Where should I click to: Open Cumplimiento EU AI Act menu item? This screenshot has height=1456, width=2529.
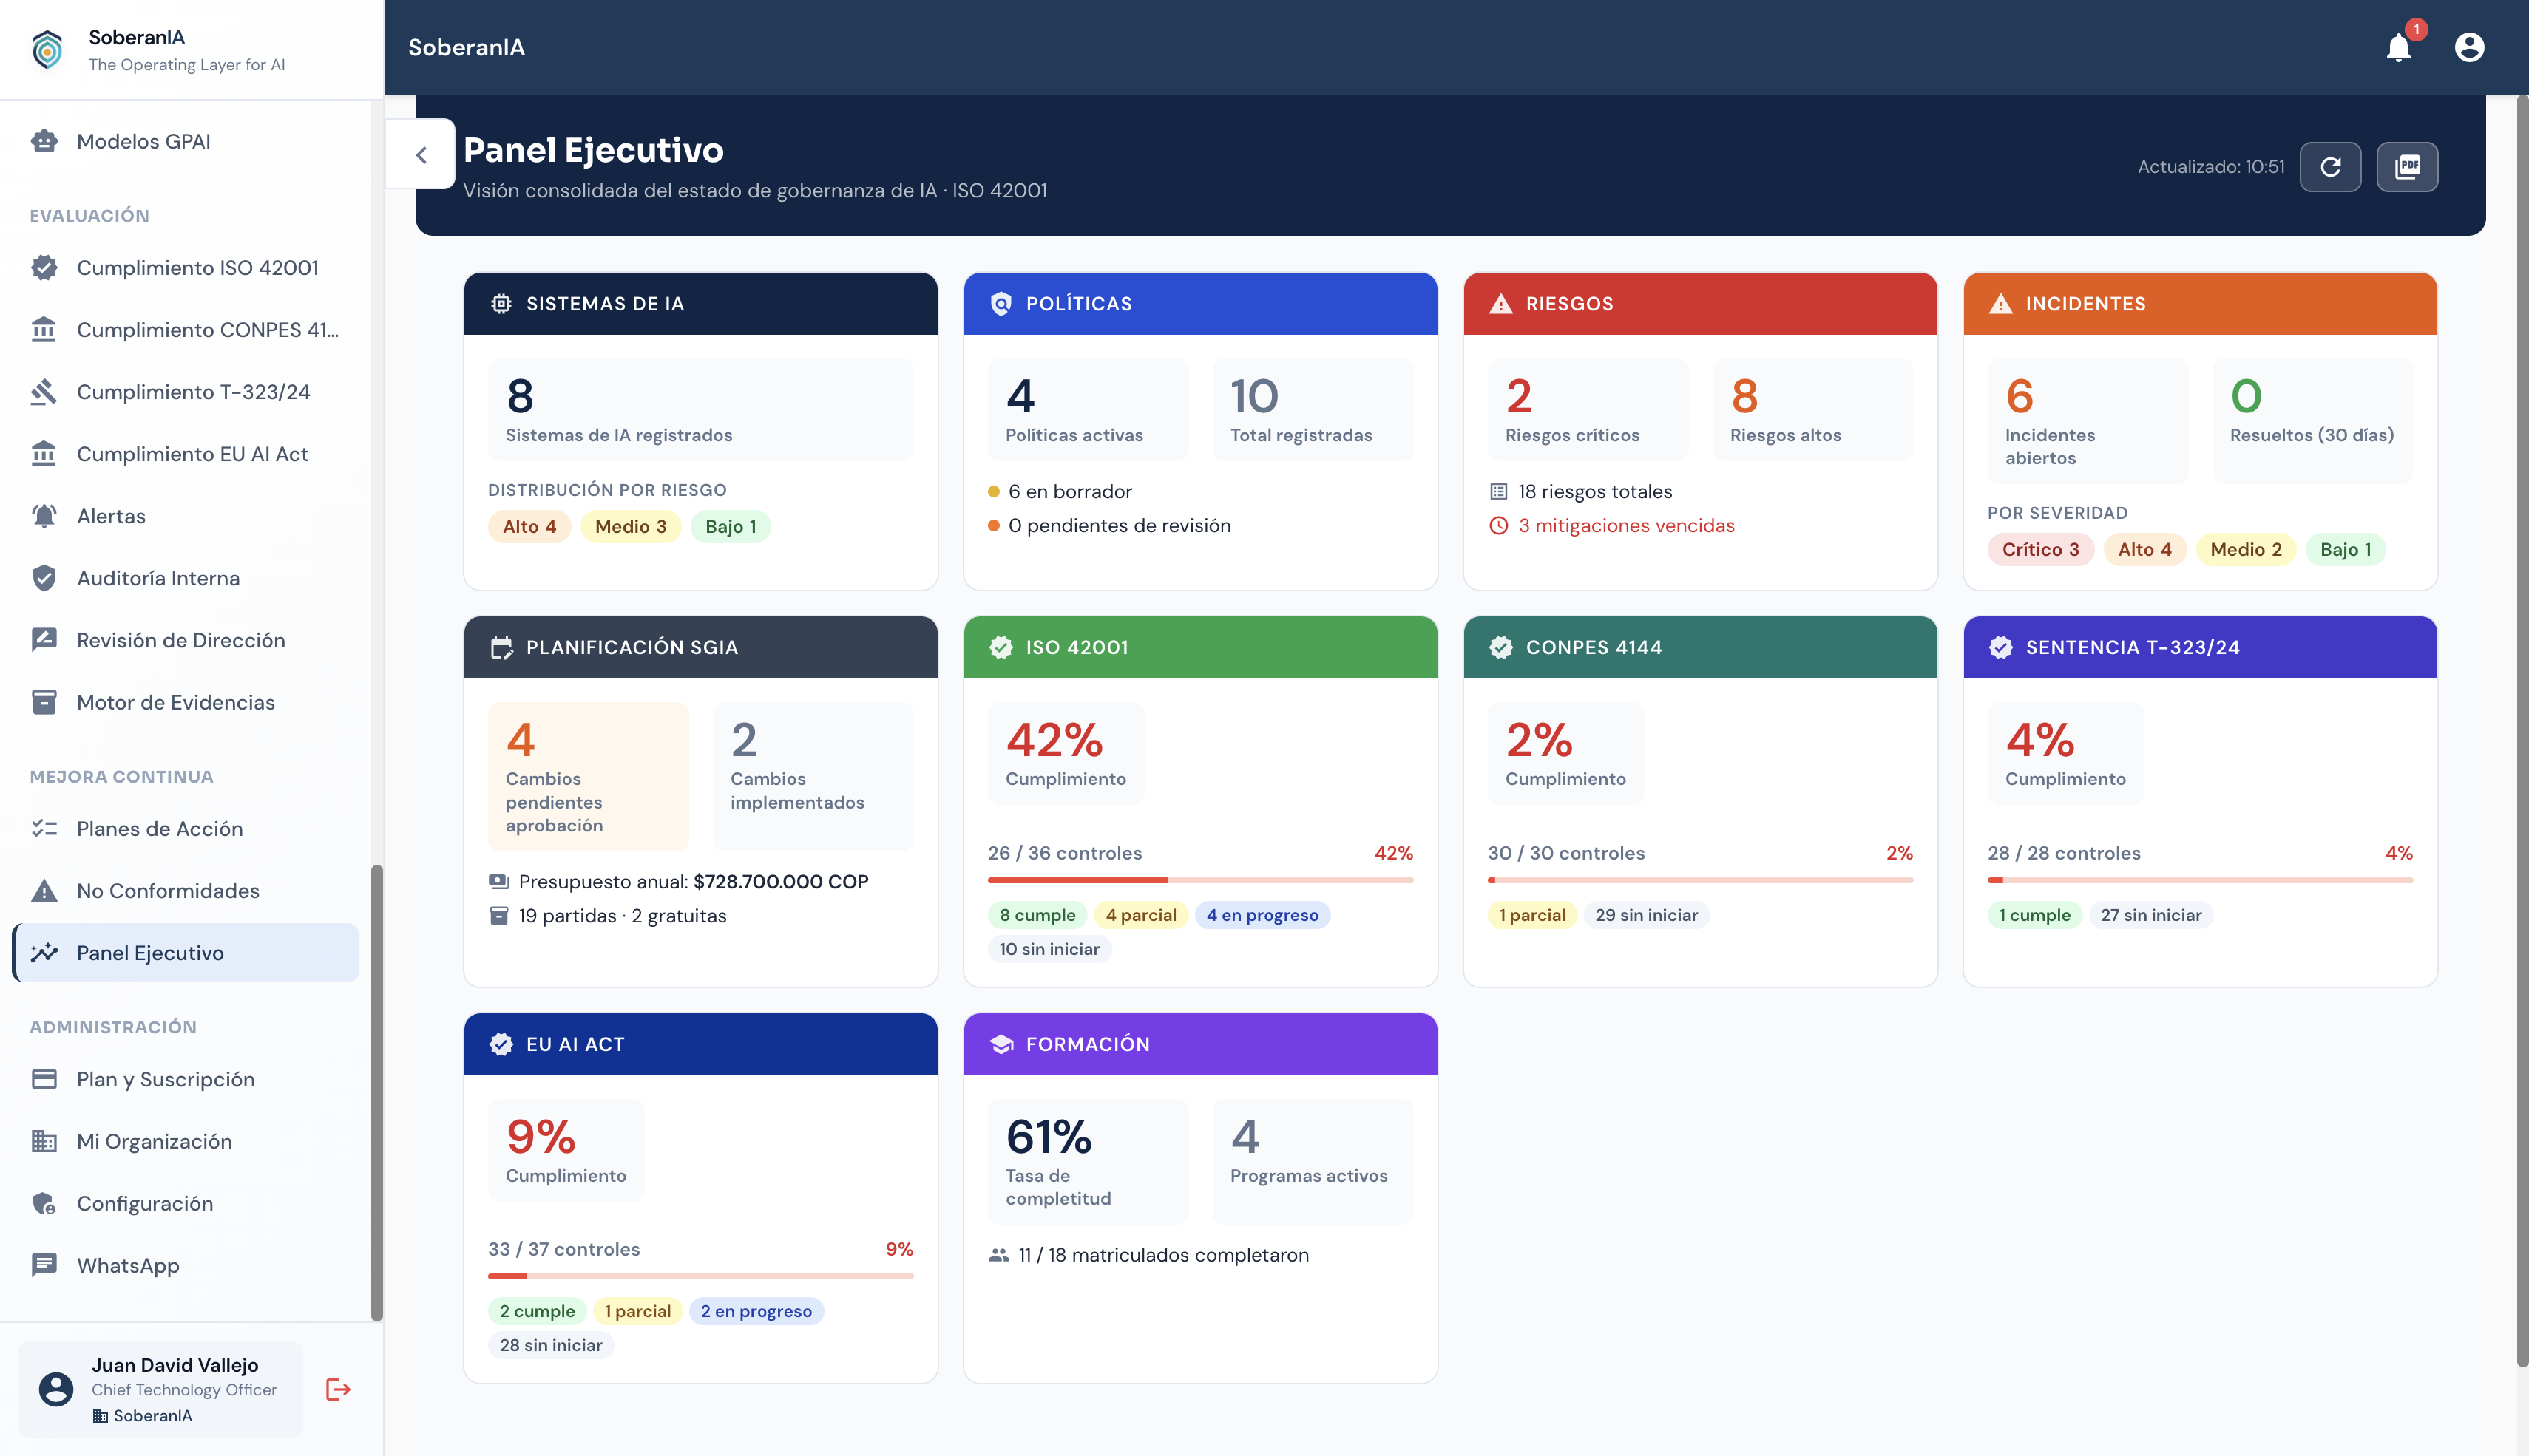(186, 454)
